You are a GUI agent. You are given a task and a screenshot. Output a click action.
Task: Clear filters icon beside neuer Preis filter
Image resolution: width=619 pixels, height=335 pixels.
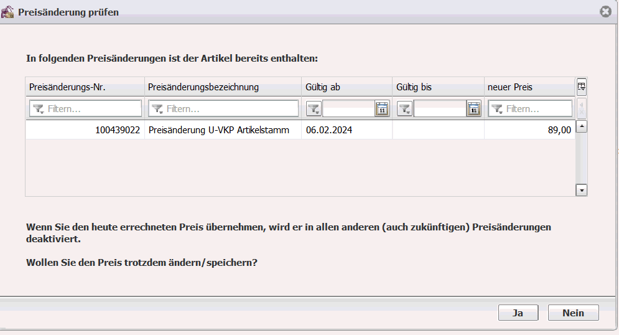click(582, 108)
